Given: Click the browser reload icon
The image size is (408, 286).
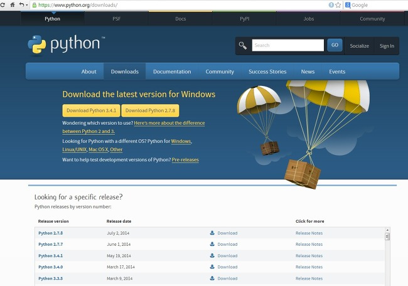Looking at the screenshot, I should pyautogui.click(x=3, y=5).
